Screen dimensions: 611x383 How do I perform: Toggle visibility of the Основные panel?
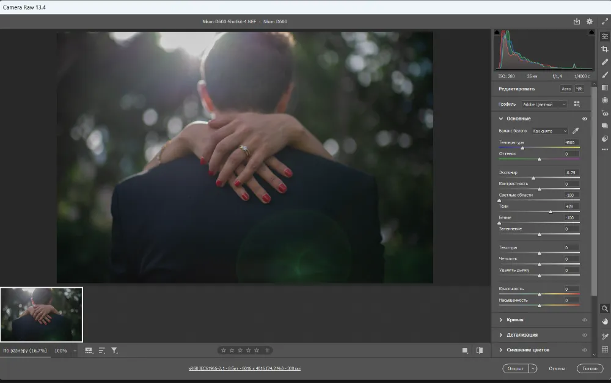pos(585,119)
